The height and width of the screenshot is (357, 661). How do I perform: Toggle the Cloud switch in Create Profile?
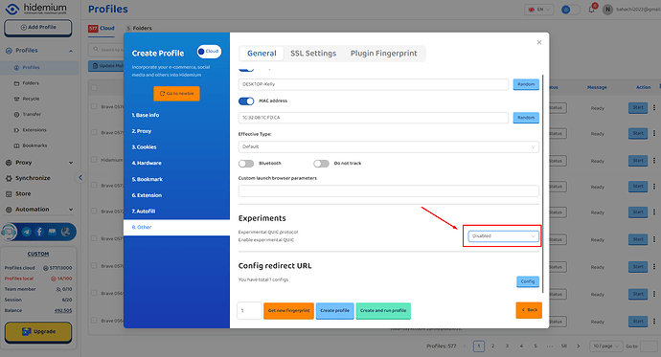point(209,52)
